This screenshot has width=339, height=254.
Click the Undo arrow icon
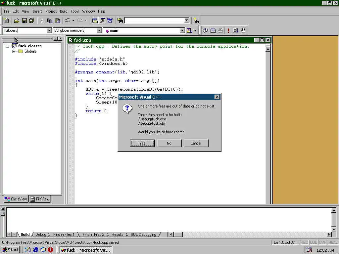[68, 21]
